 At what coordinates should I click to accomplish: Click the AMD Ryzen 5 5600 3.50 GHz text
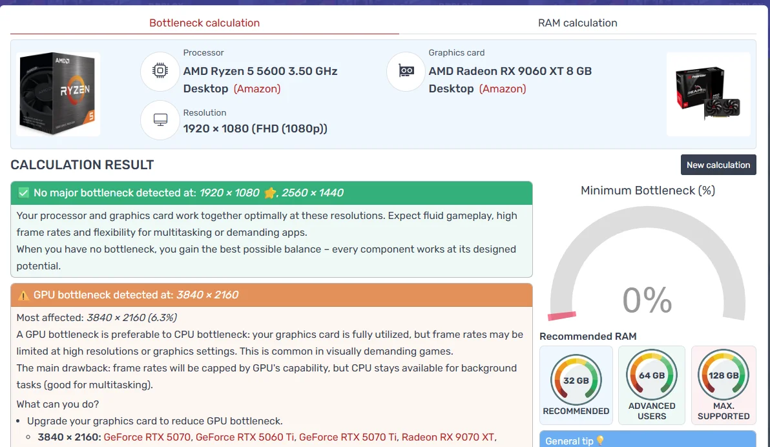coord(260,71)
